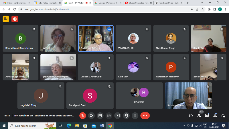Toggle the camera on or off

pyautogui.click(x=91, y=116)
